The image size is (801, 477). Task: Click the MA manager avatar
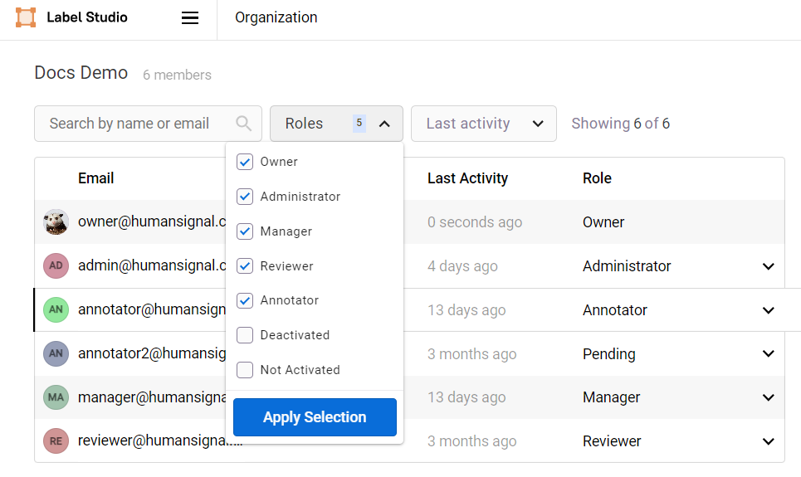[x=56, y=397]
